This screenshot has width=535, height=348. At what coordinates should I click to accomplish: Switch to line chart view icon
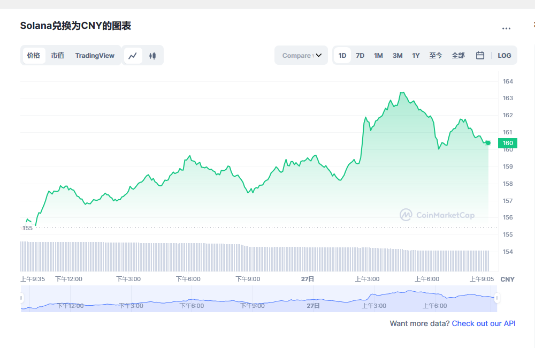coord(133,56)
